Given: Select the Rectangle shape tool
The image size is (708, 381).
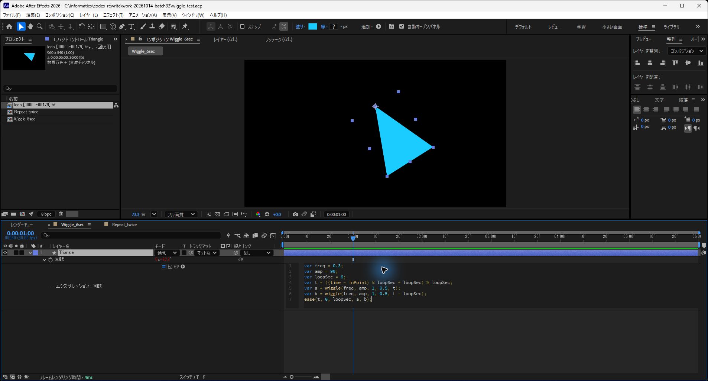Looking at the screenshot, I should (x=103, y=26).
